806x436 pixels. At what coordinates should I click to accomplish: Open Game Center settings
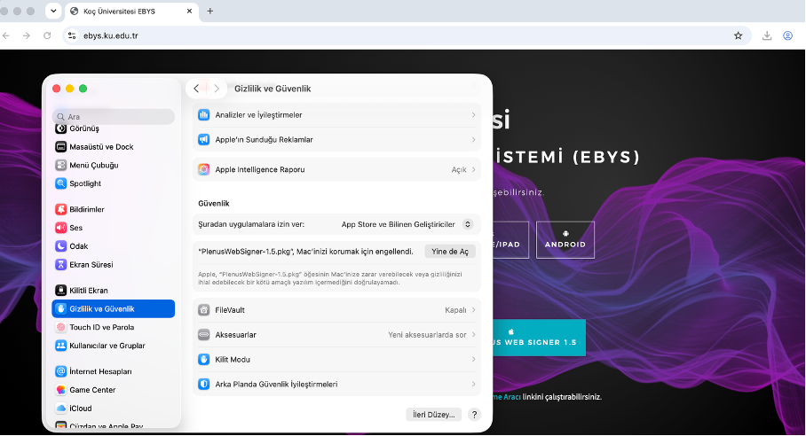(x=113, y=390)
